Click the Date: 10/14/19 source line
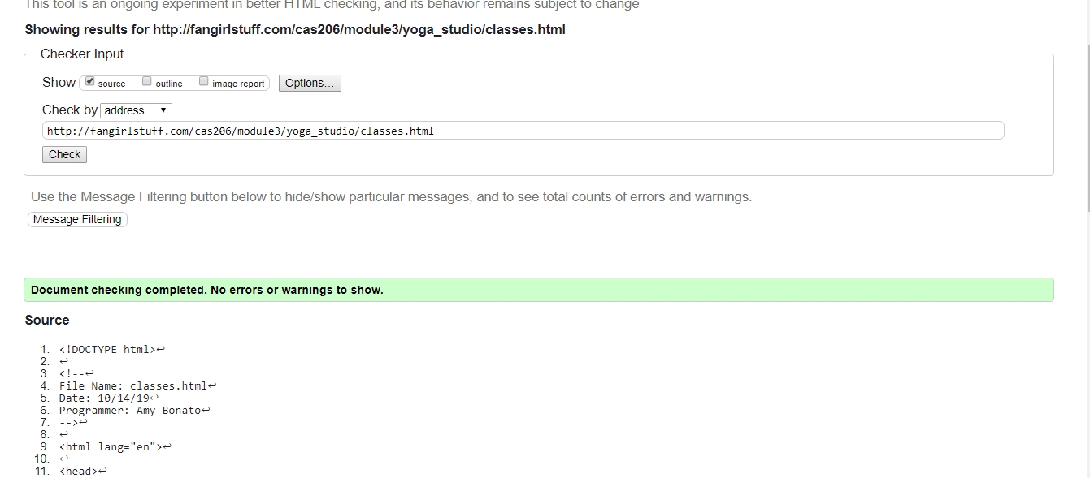The height and width of the screenshot is (478, 1090). (x=104, y=398)
